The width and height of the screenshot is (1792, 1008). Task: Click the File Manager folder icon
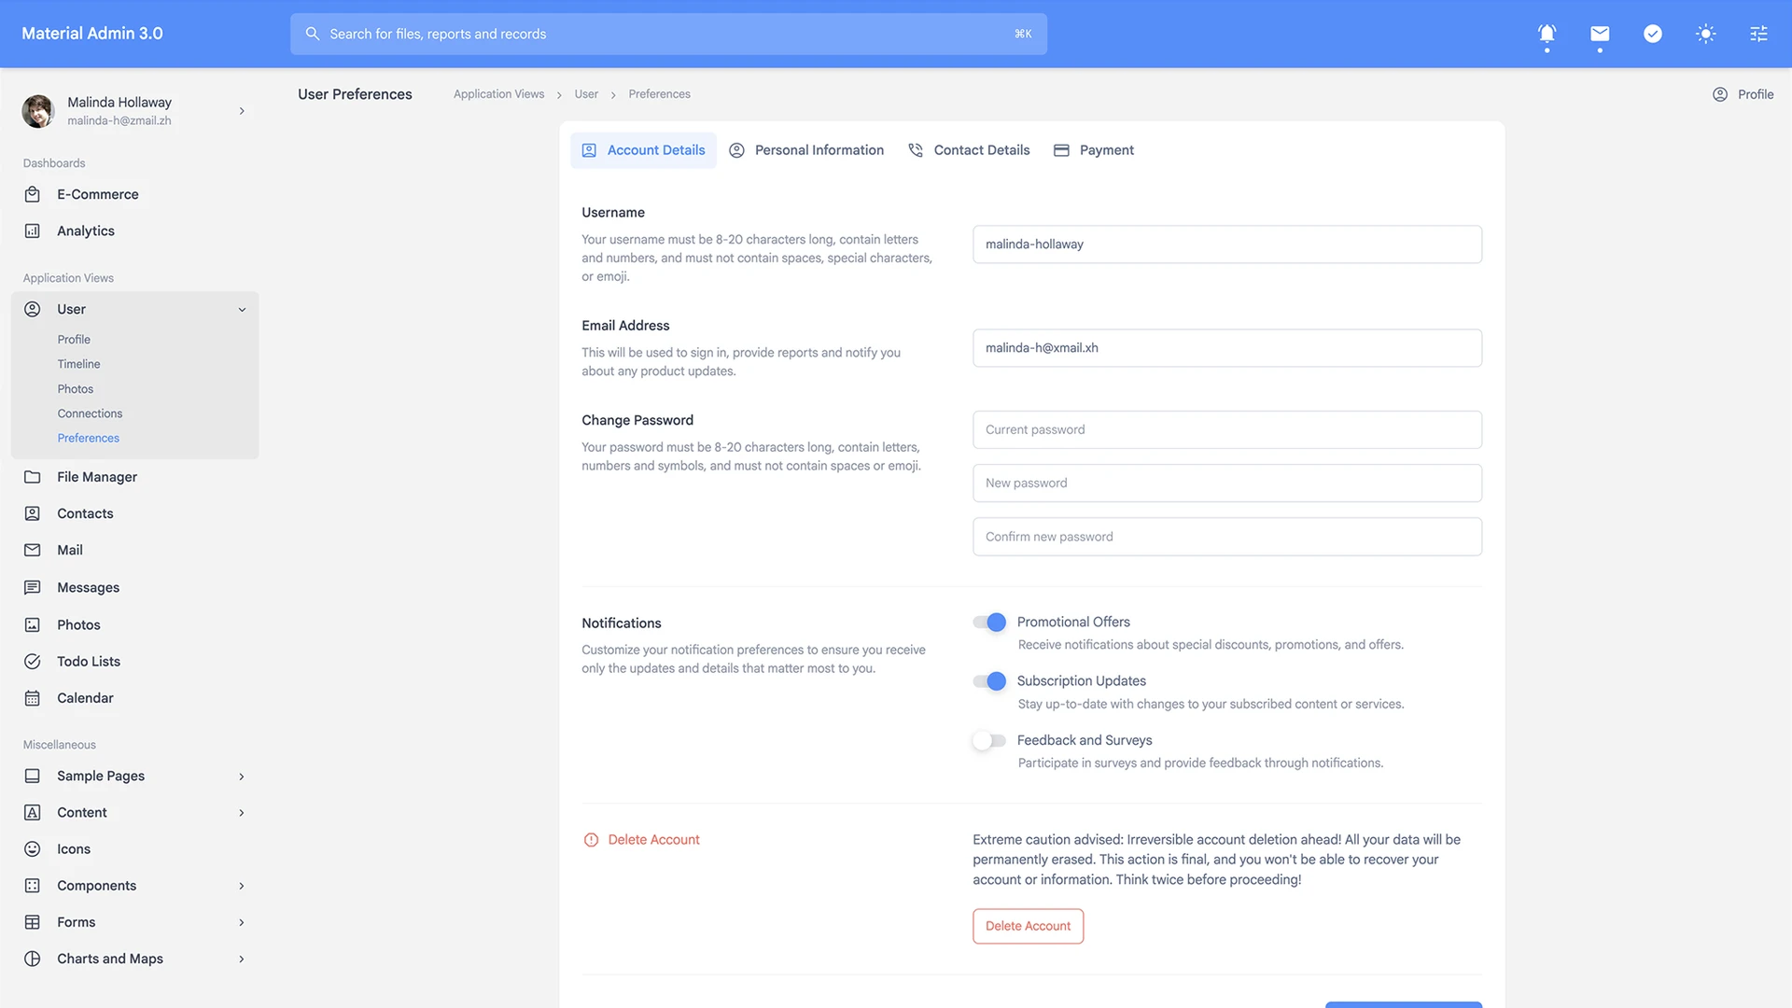(33, 477)
